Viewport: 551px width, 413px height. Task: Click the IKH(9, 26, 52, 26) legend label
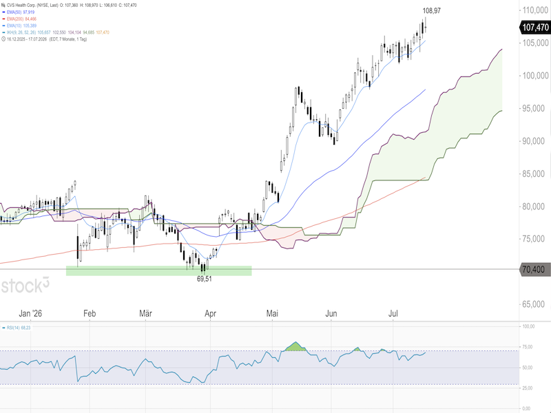(21, 32)
